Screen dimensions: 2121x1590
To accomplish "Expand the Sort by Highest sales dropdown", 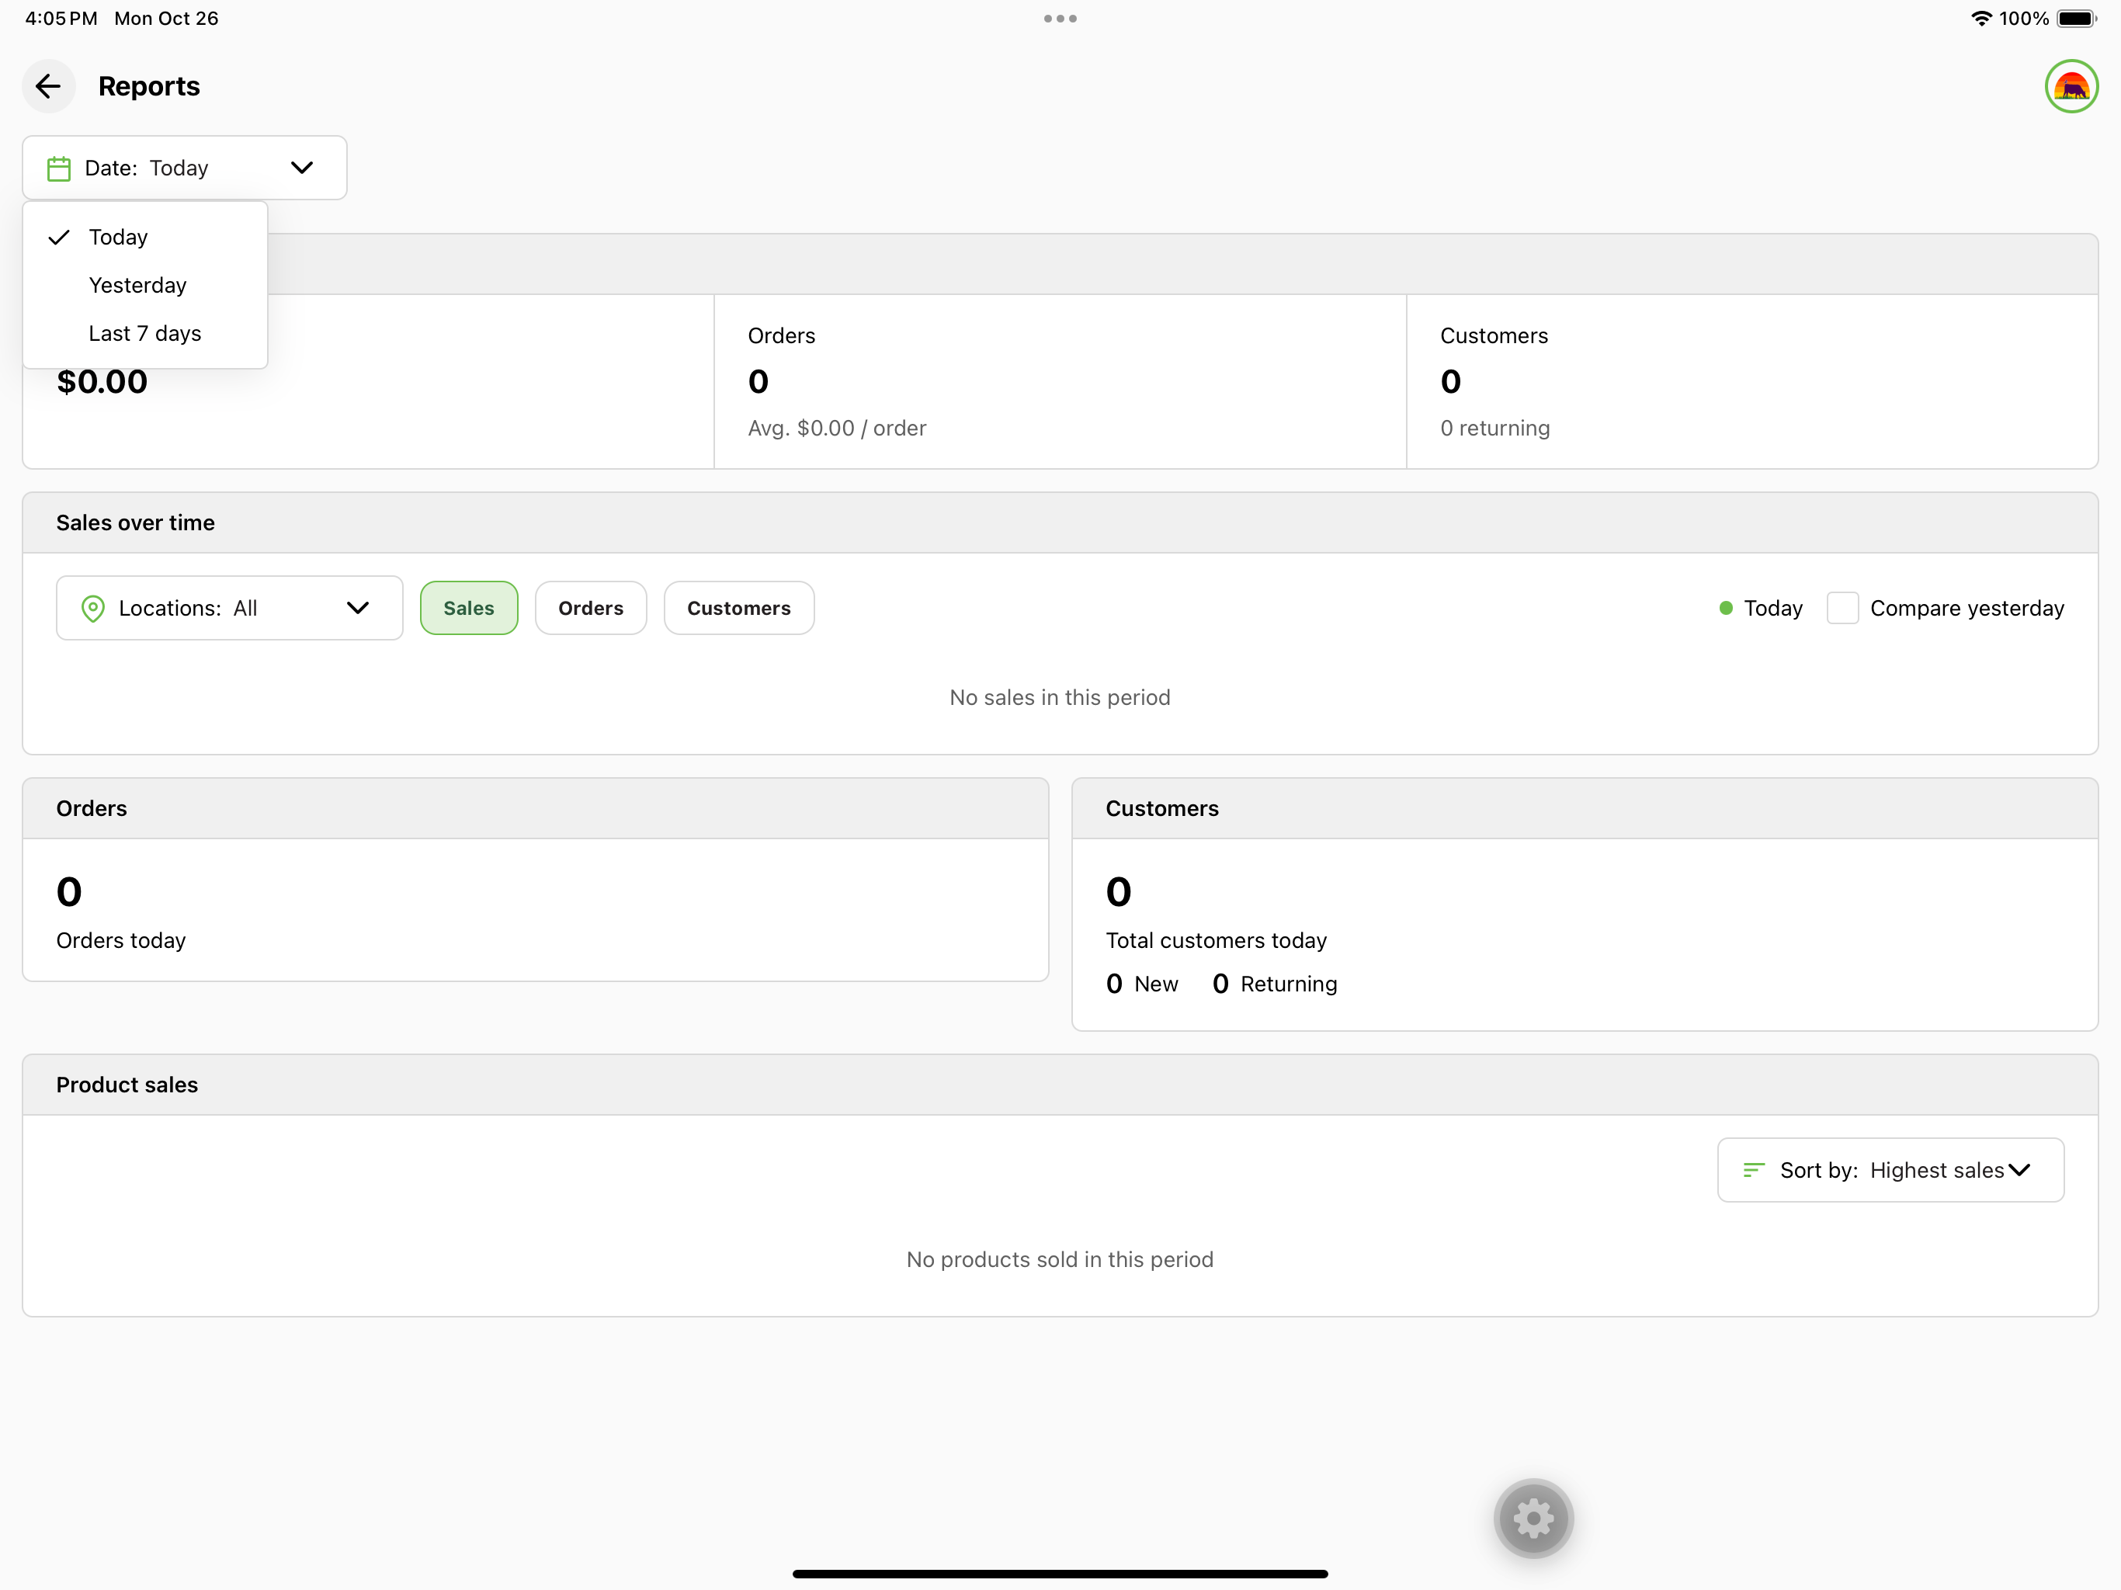I will pyautogui.click(x=1890, y=1170).
